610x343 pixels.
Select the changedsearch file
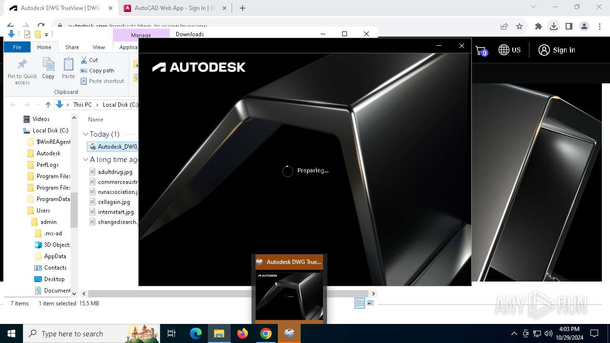tap(117, 222)
